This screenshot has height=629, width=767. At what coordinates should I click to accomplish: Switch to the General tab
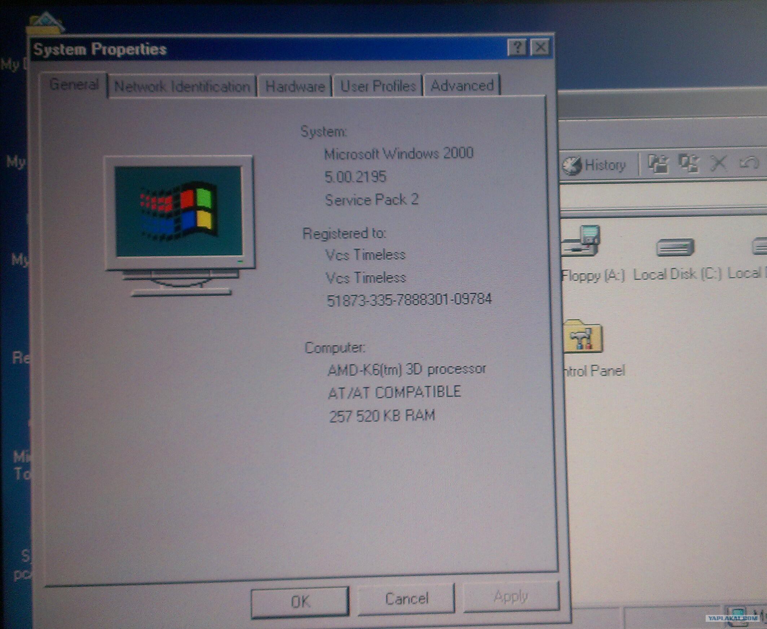[x=74, y=85]
